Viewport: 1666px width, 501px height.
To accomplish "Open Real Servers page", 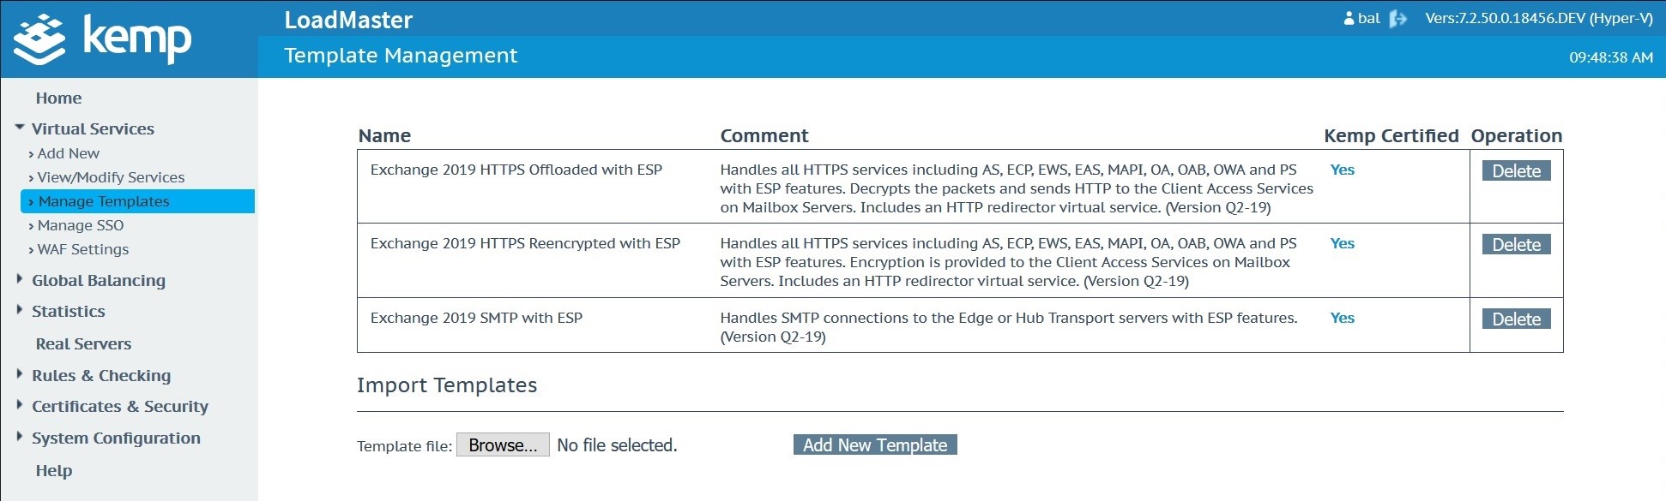I will click(x=83, y=344).
